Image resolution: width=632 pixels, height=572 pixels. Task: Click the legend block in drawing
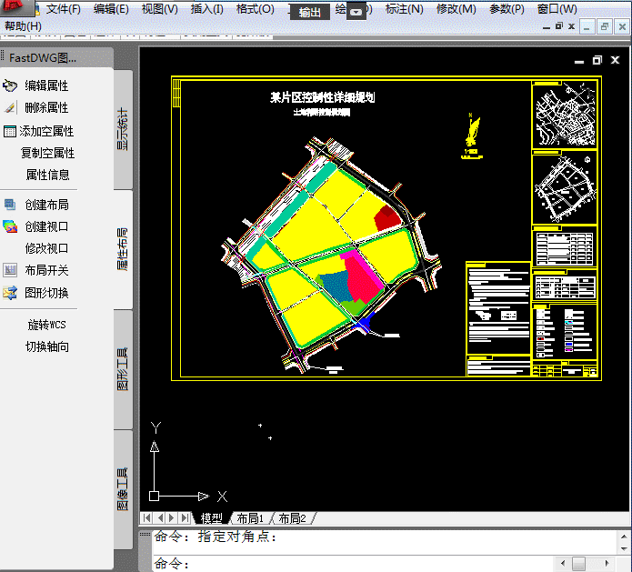pyautogui.click(x=565, y=332)
